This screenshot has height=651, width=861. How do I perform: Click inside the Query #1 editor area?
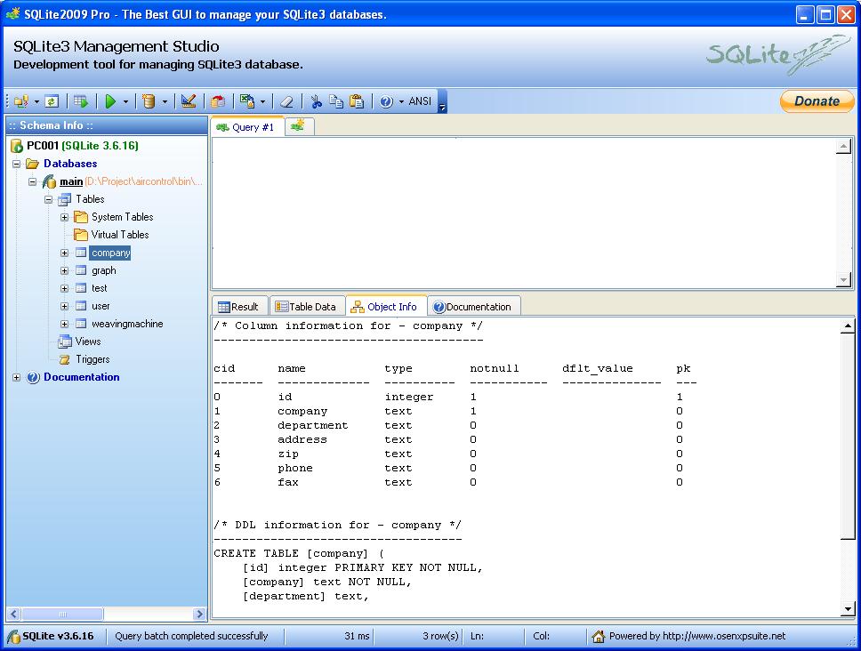pos(524,213)
